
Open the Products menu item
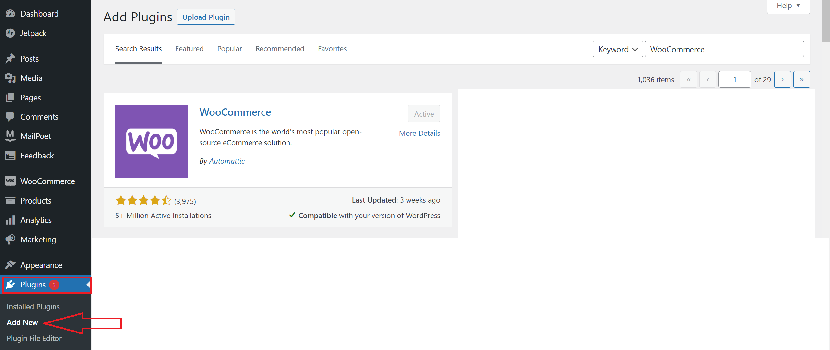coord(45,201)
